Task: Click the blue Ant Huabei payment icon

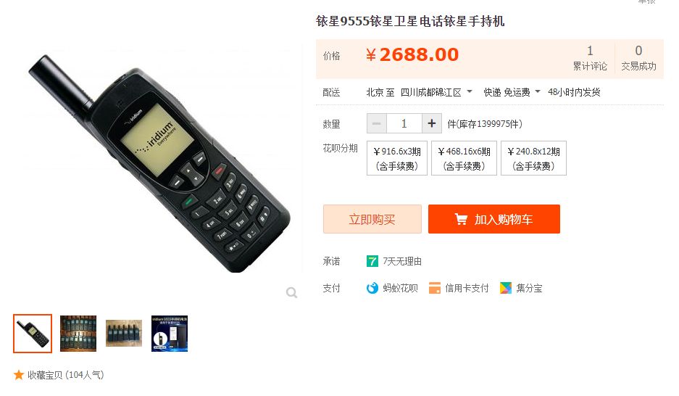Action: (x=372, y=288)
